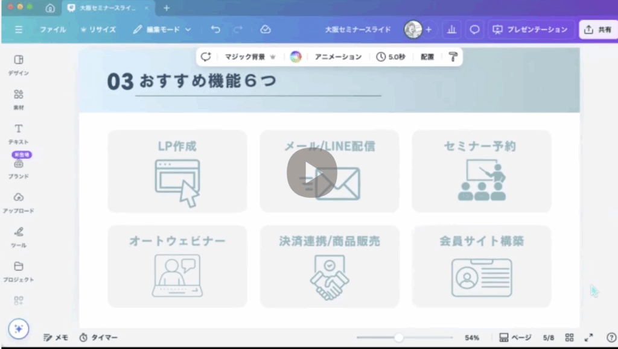
Task: Open the Projects (プロジェクト) folder panel
Action: coord(18,270)
